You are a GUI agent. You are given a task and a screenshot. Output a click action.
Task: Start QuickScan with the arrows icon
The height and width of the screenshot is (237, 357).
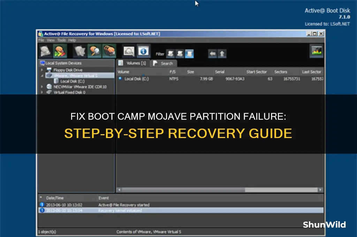tap(60, 51)
